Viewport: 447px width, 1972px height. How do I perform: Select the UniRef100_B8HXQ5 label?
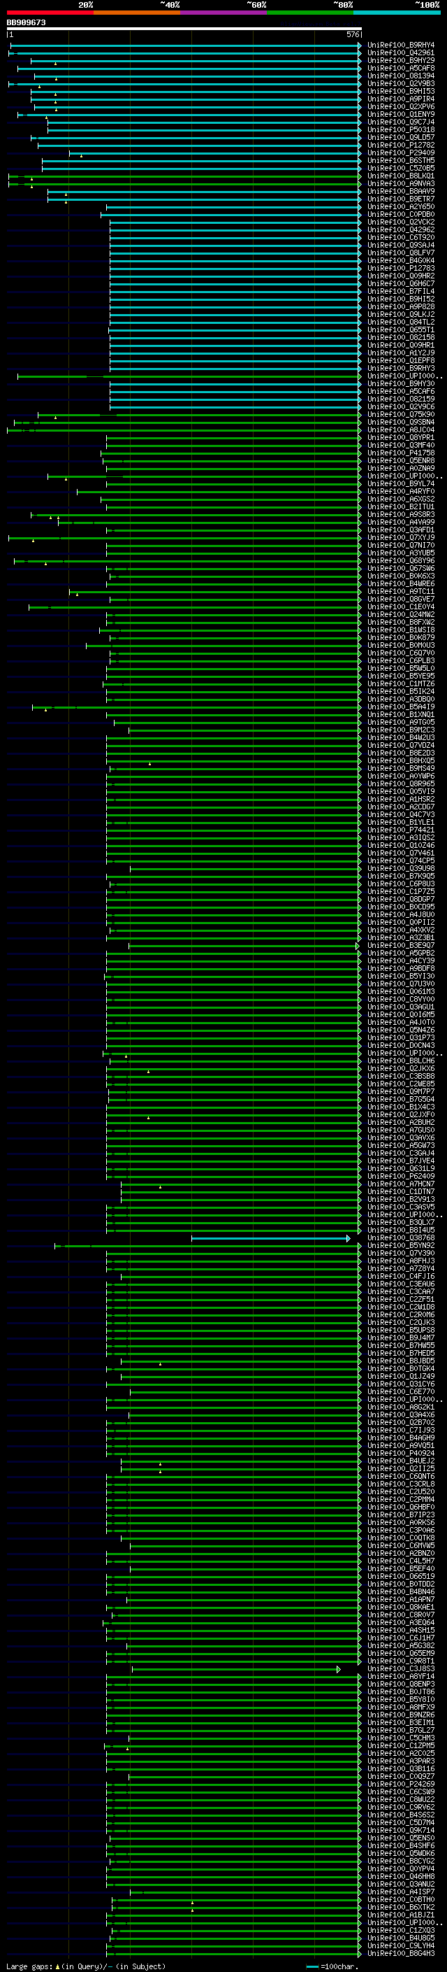click(400, 761)
